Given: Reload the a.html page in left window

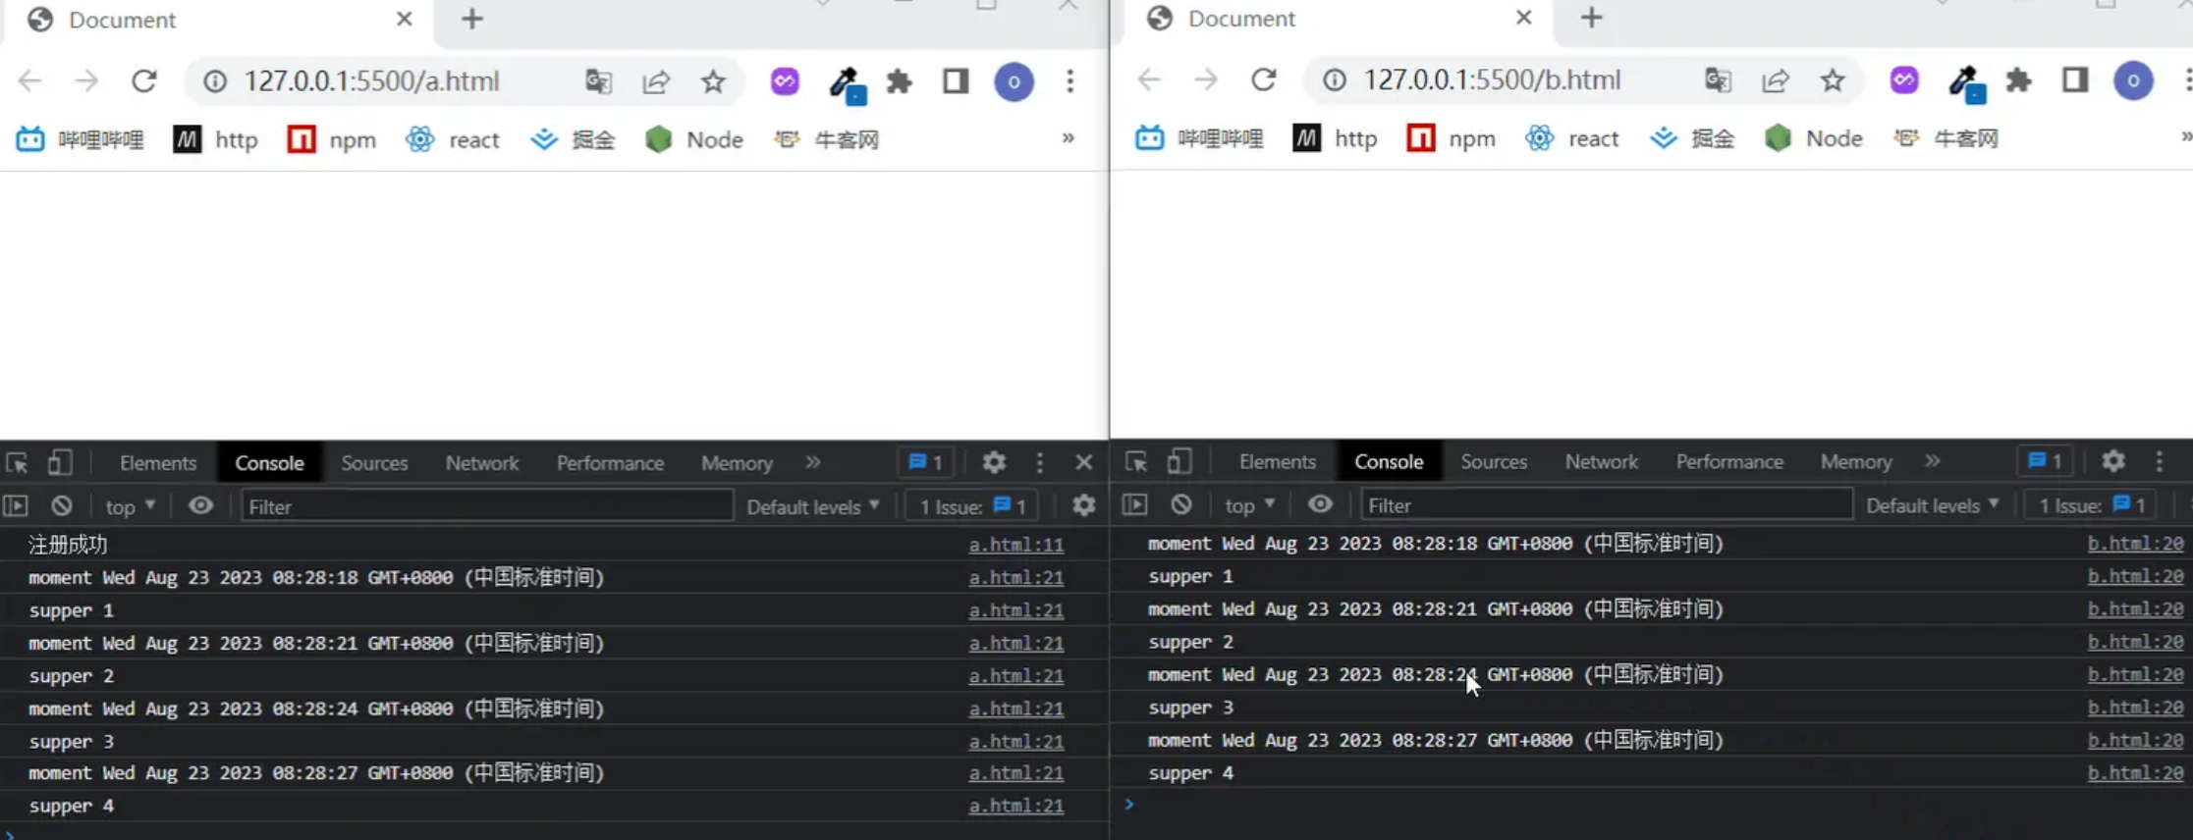Looking at the screenshot, I should pos(144,80).
